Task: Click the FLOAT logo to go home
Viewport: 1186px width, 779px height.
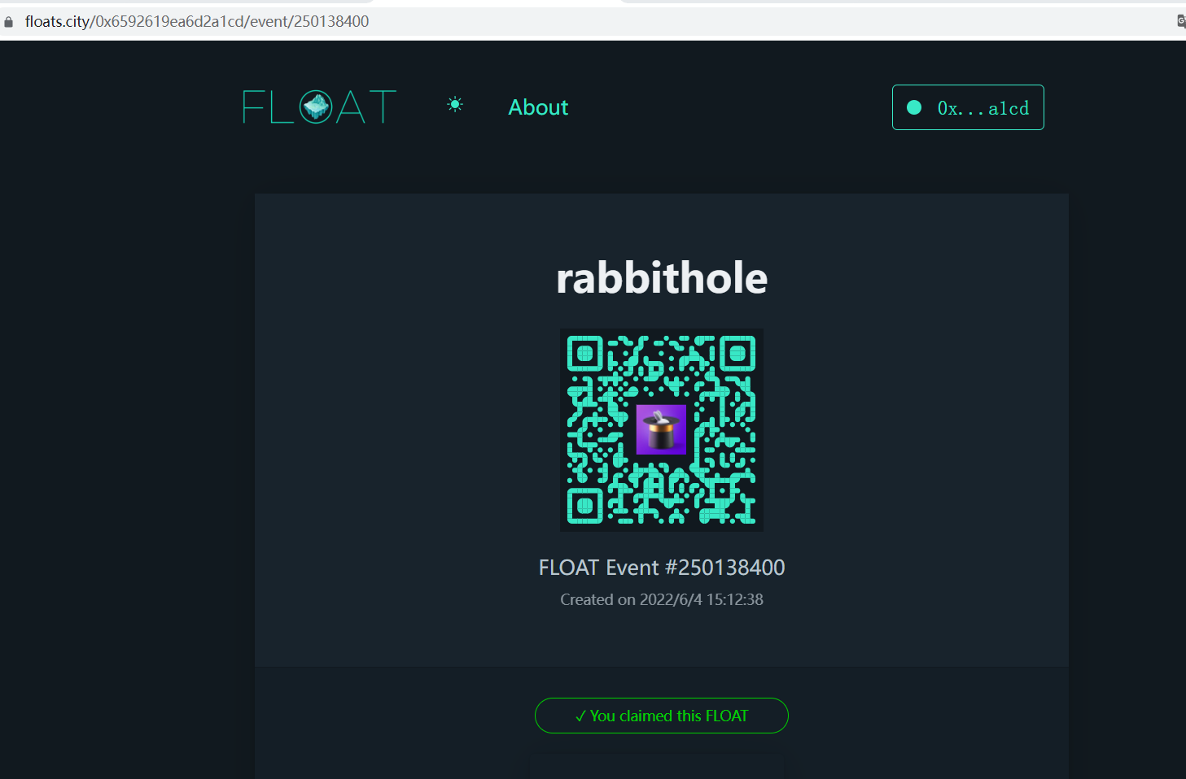Action: pyautogui.click(x=319, y=107)
